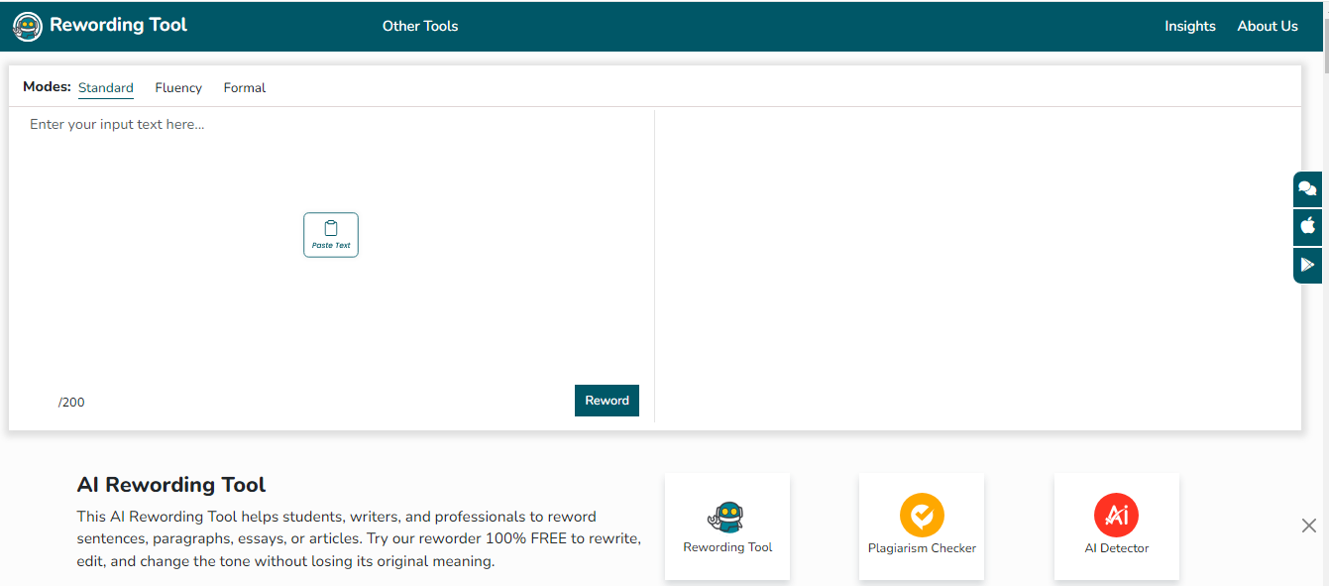Viewport: 1329px width, 586px height.
Task: Close the bottom banner with X
Action: pos(1309,526)
